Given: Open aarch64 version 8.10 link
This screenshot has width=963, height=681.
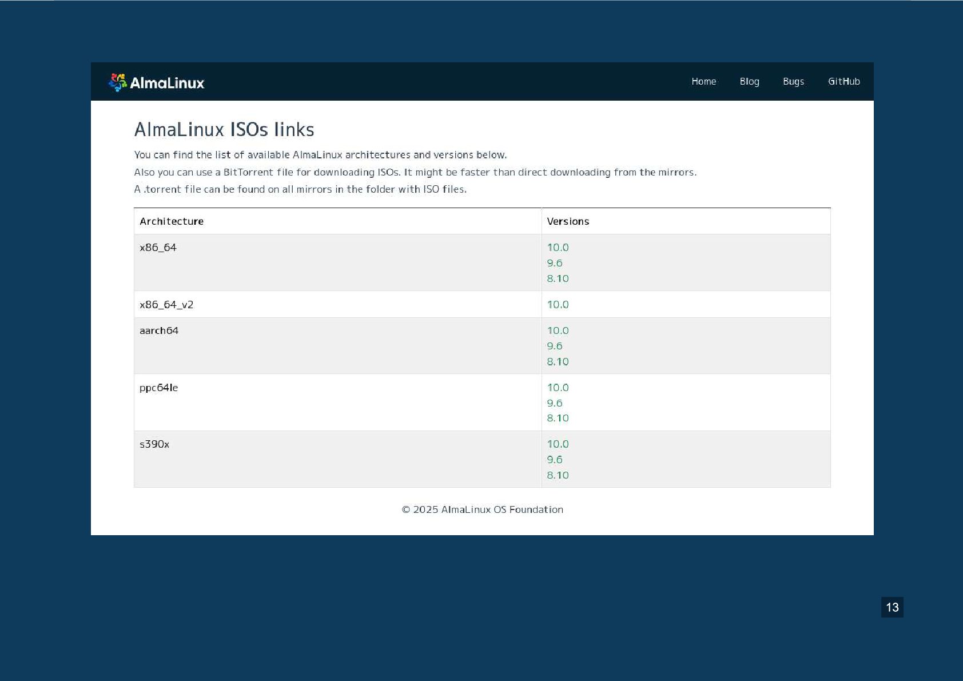Looking at the screenshot, I should (558, 361).
